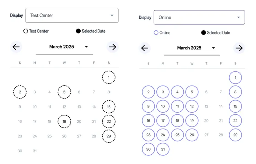Click previous month arrow in Online calendar
This screenshot has width=256, height=164.
click(x=145, y=48)
